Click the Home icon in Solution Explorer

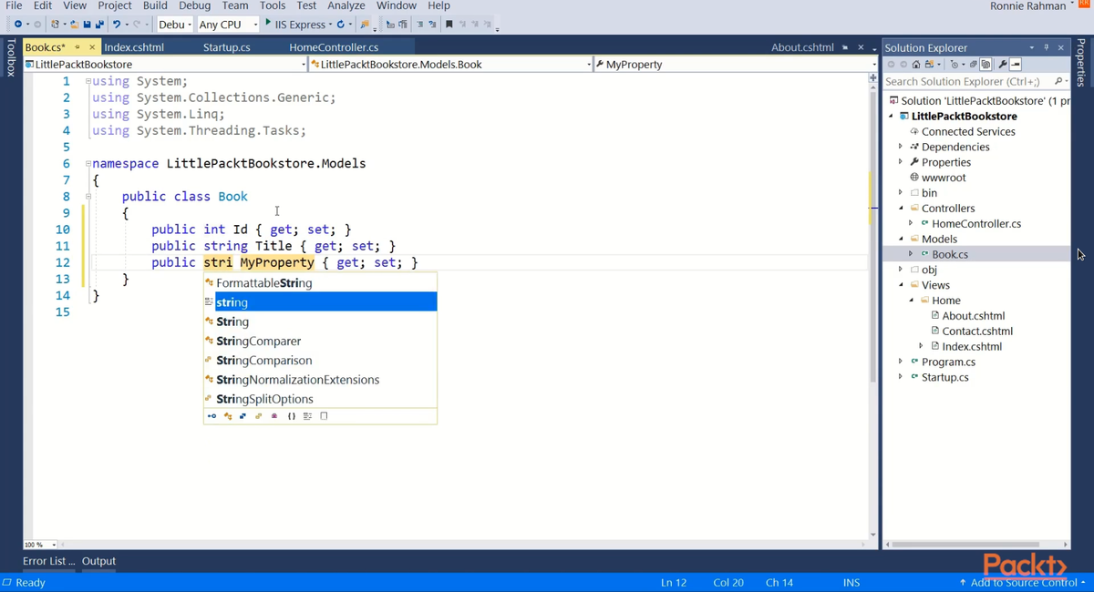point(916,65)
